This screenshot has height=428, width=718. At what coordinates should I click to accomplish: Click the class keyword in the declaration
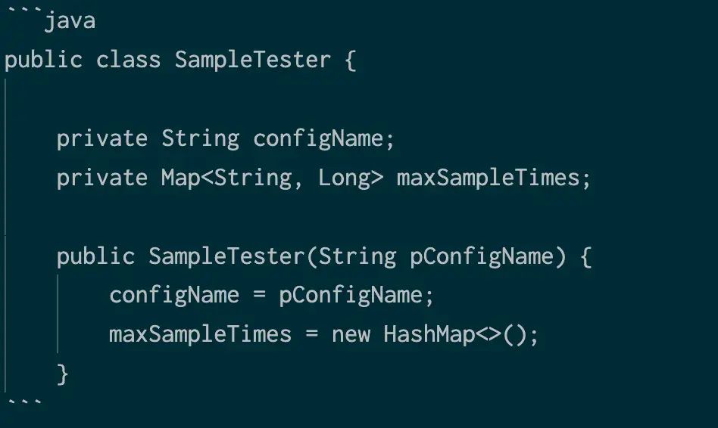(128, 60)
